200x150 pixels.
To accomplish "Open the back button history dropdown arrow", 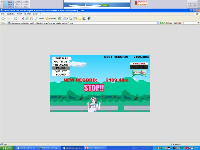I will click(12, 18).
